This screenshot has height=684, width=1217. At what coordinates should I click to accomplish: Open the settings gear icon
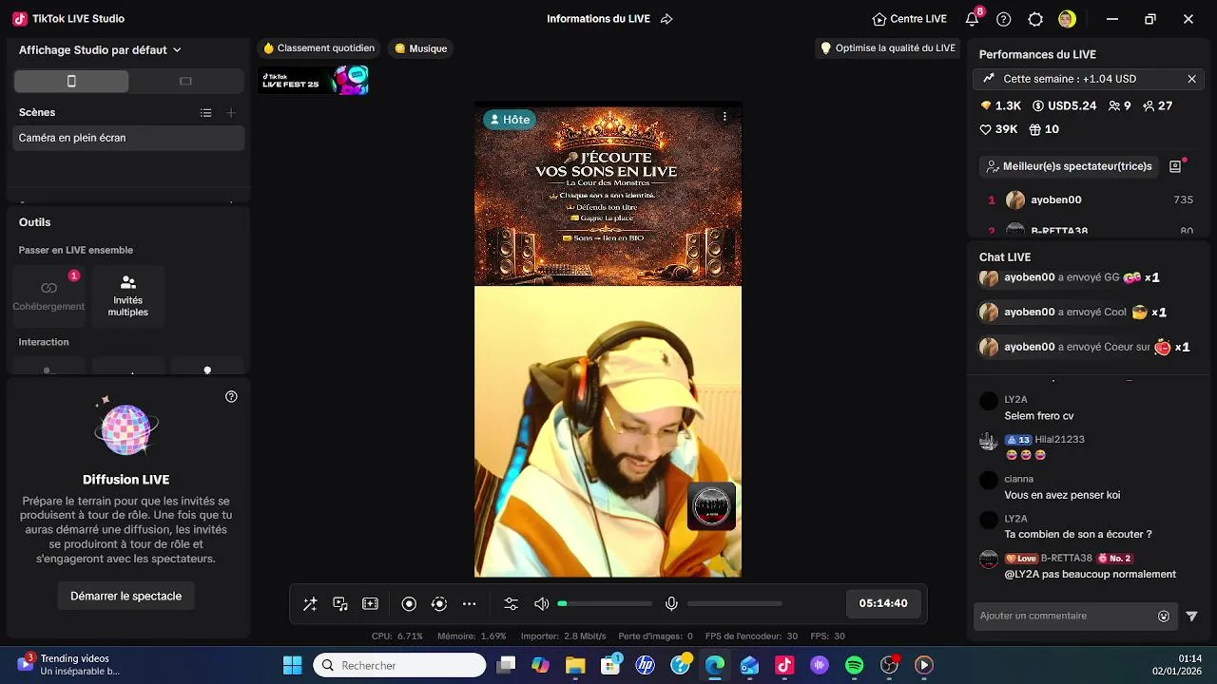[1036, 19]
